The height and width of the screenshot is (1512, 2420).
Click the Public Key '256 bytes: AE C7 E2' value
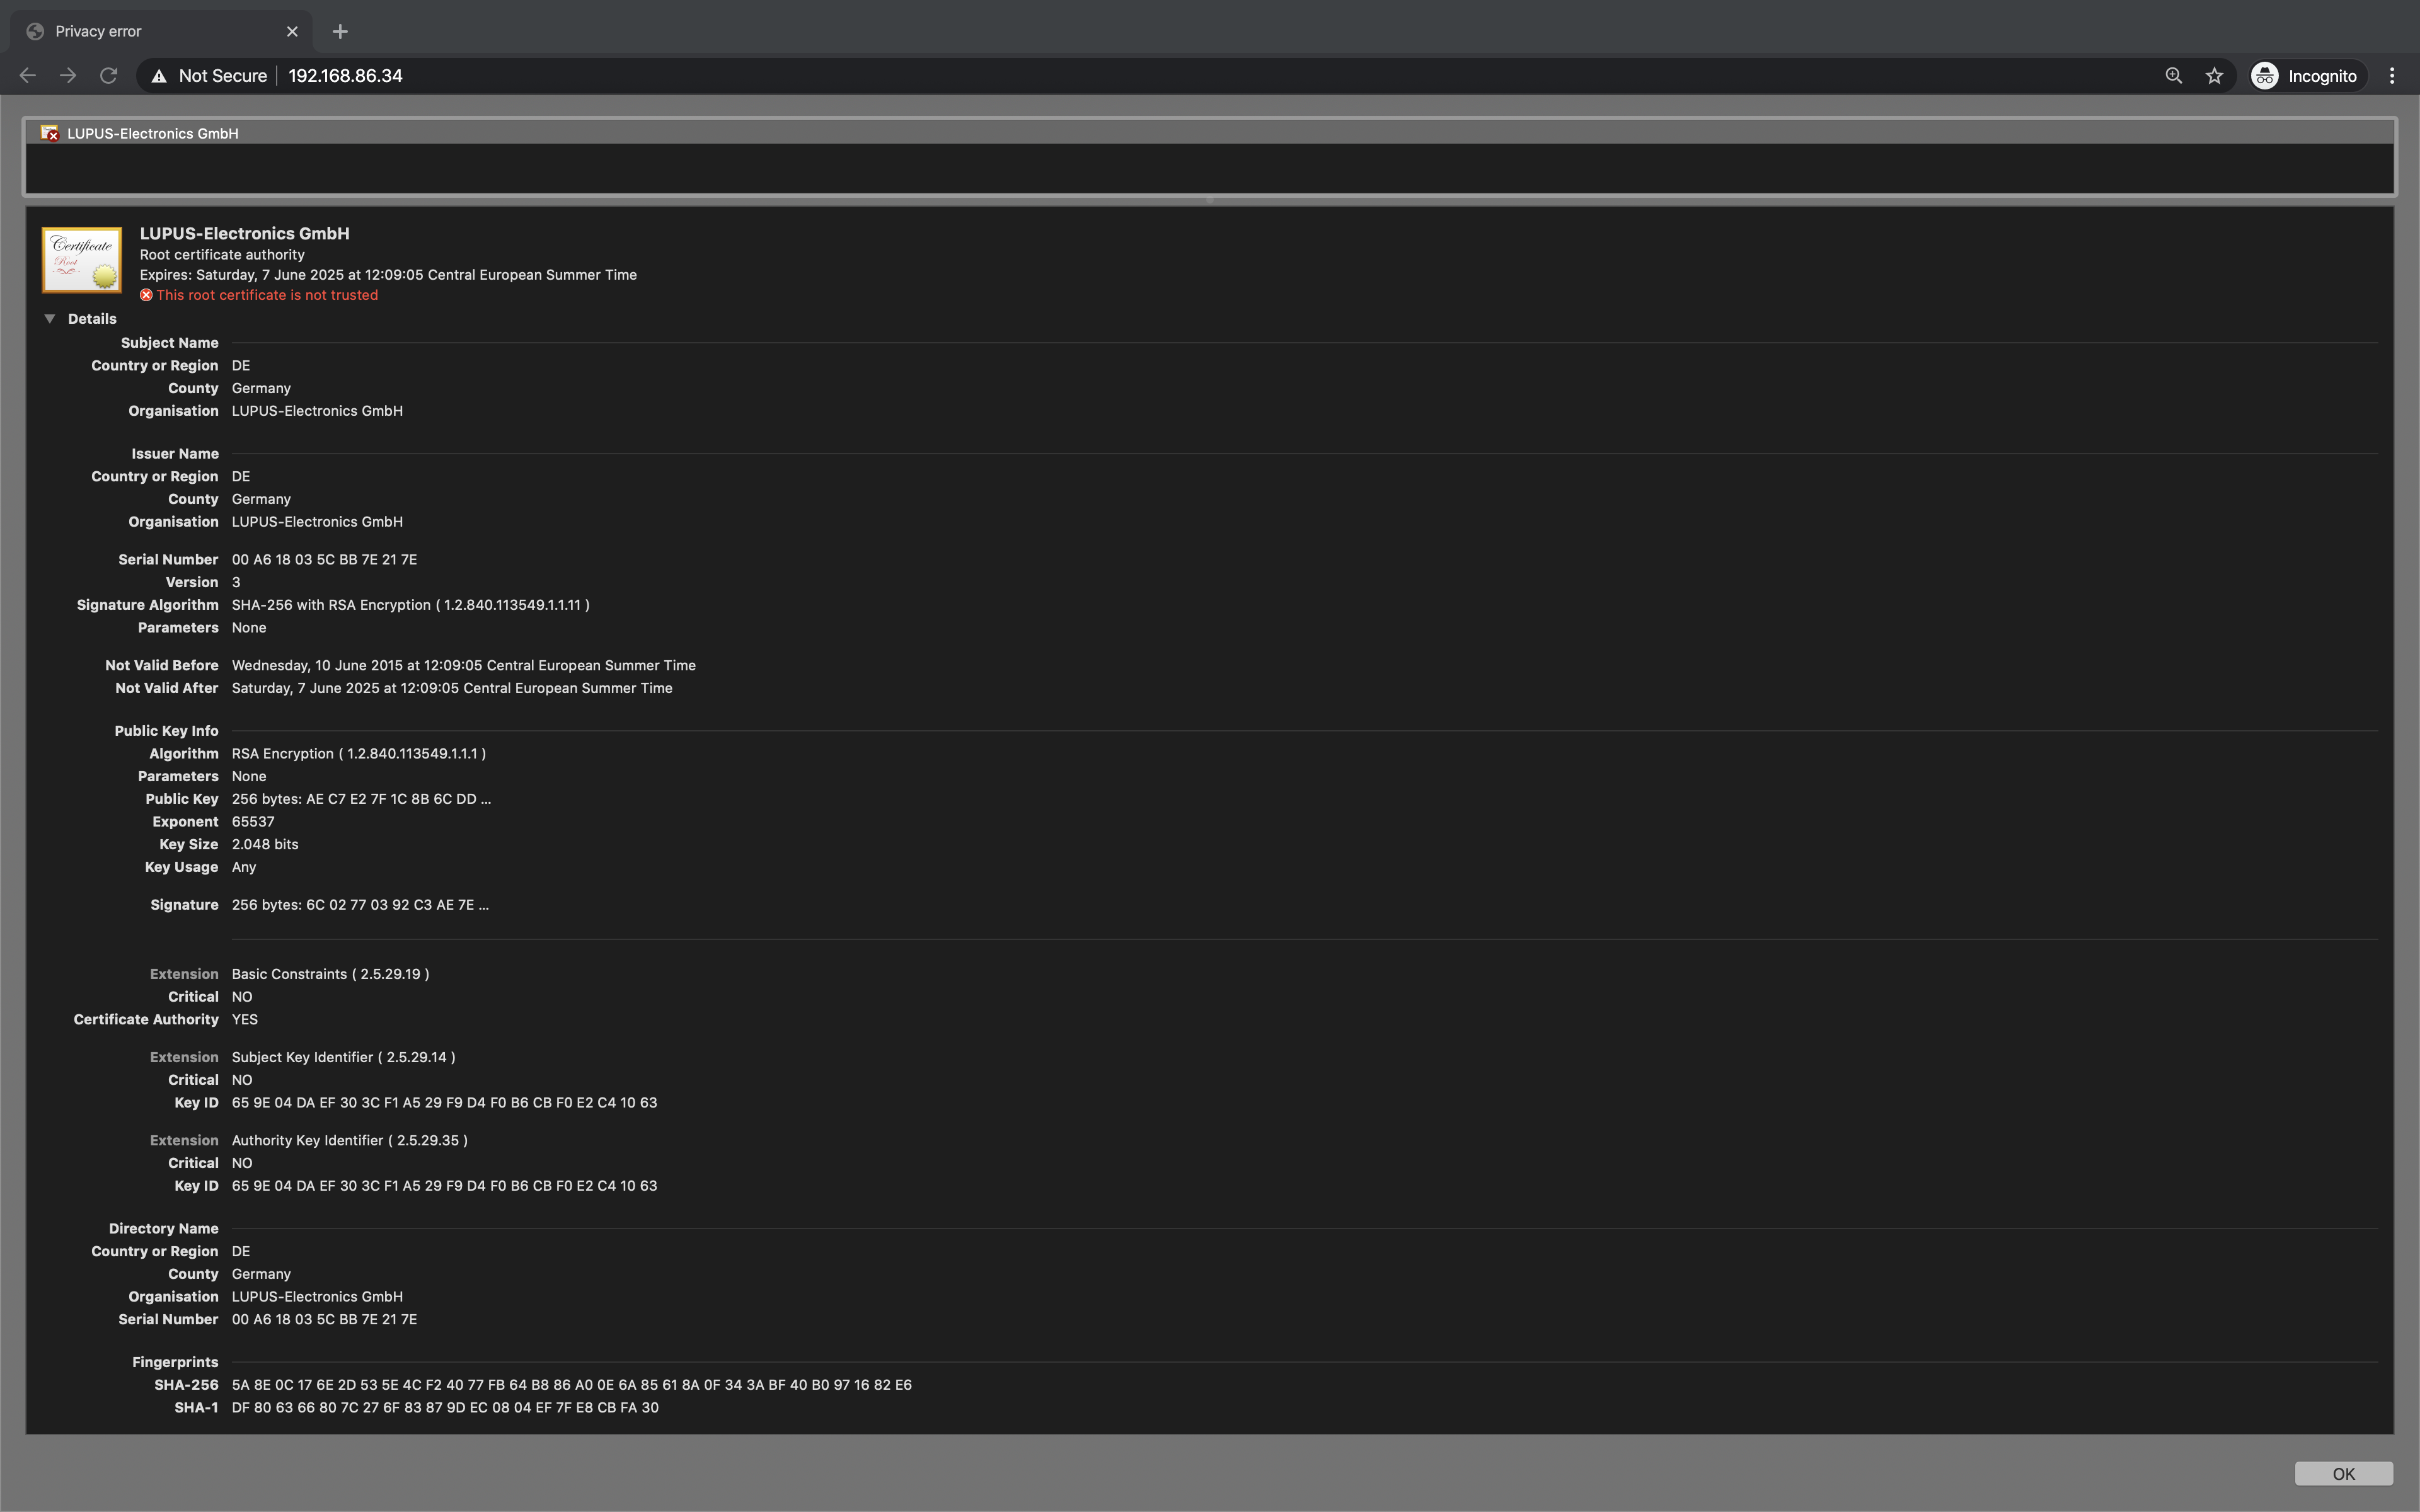coord(361,799)
